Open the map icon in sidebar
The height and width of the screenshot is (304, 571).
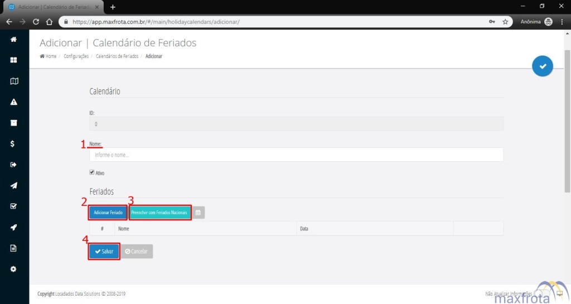[14, 81]
